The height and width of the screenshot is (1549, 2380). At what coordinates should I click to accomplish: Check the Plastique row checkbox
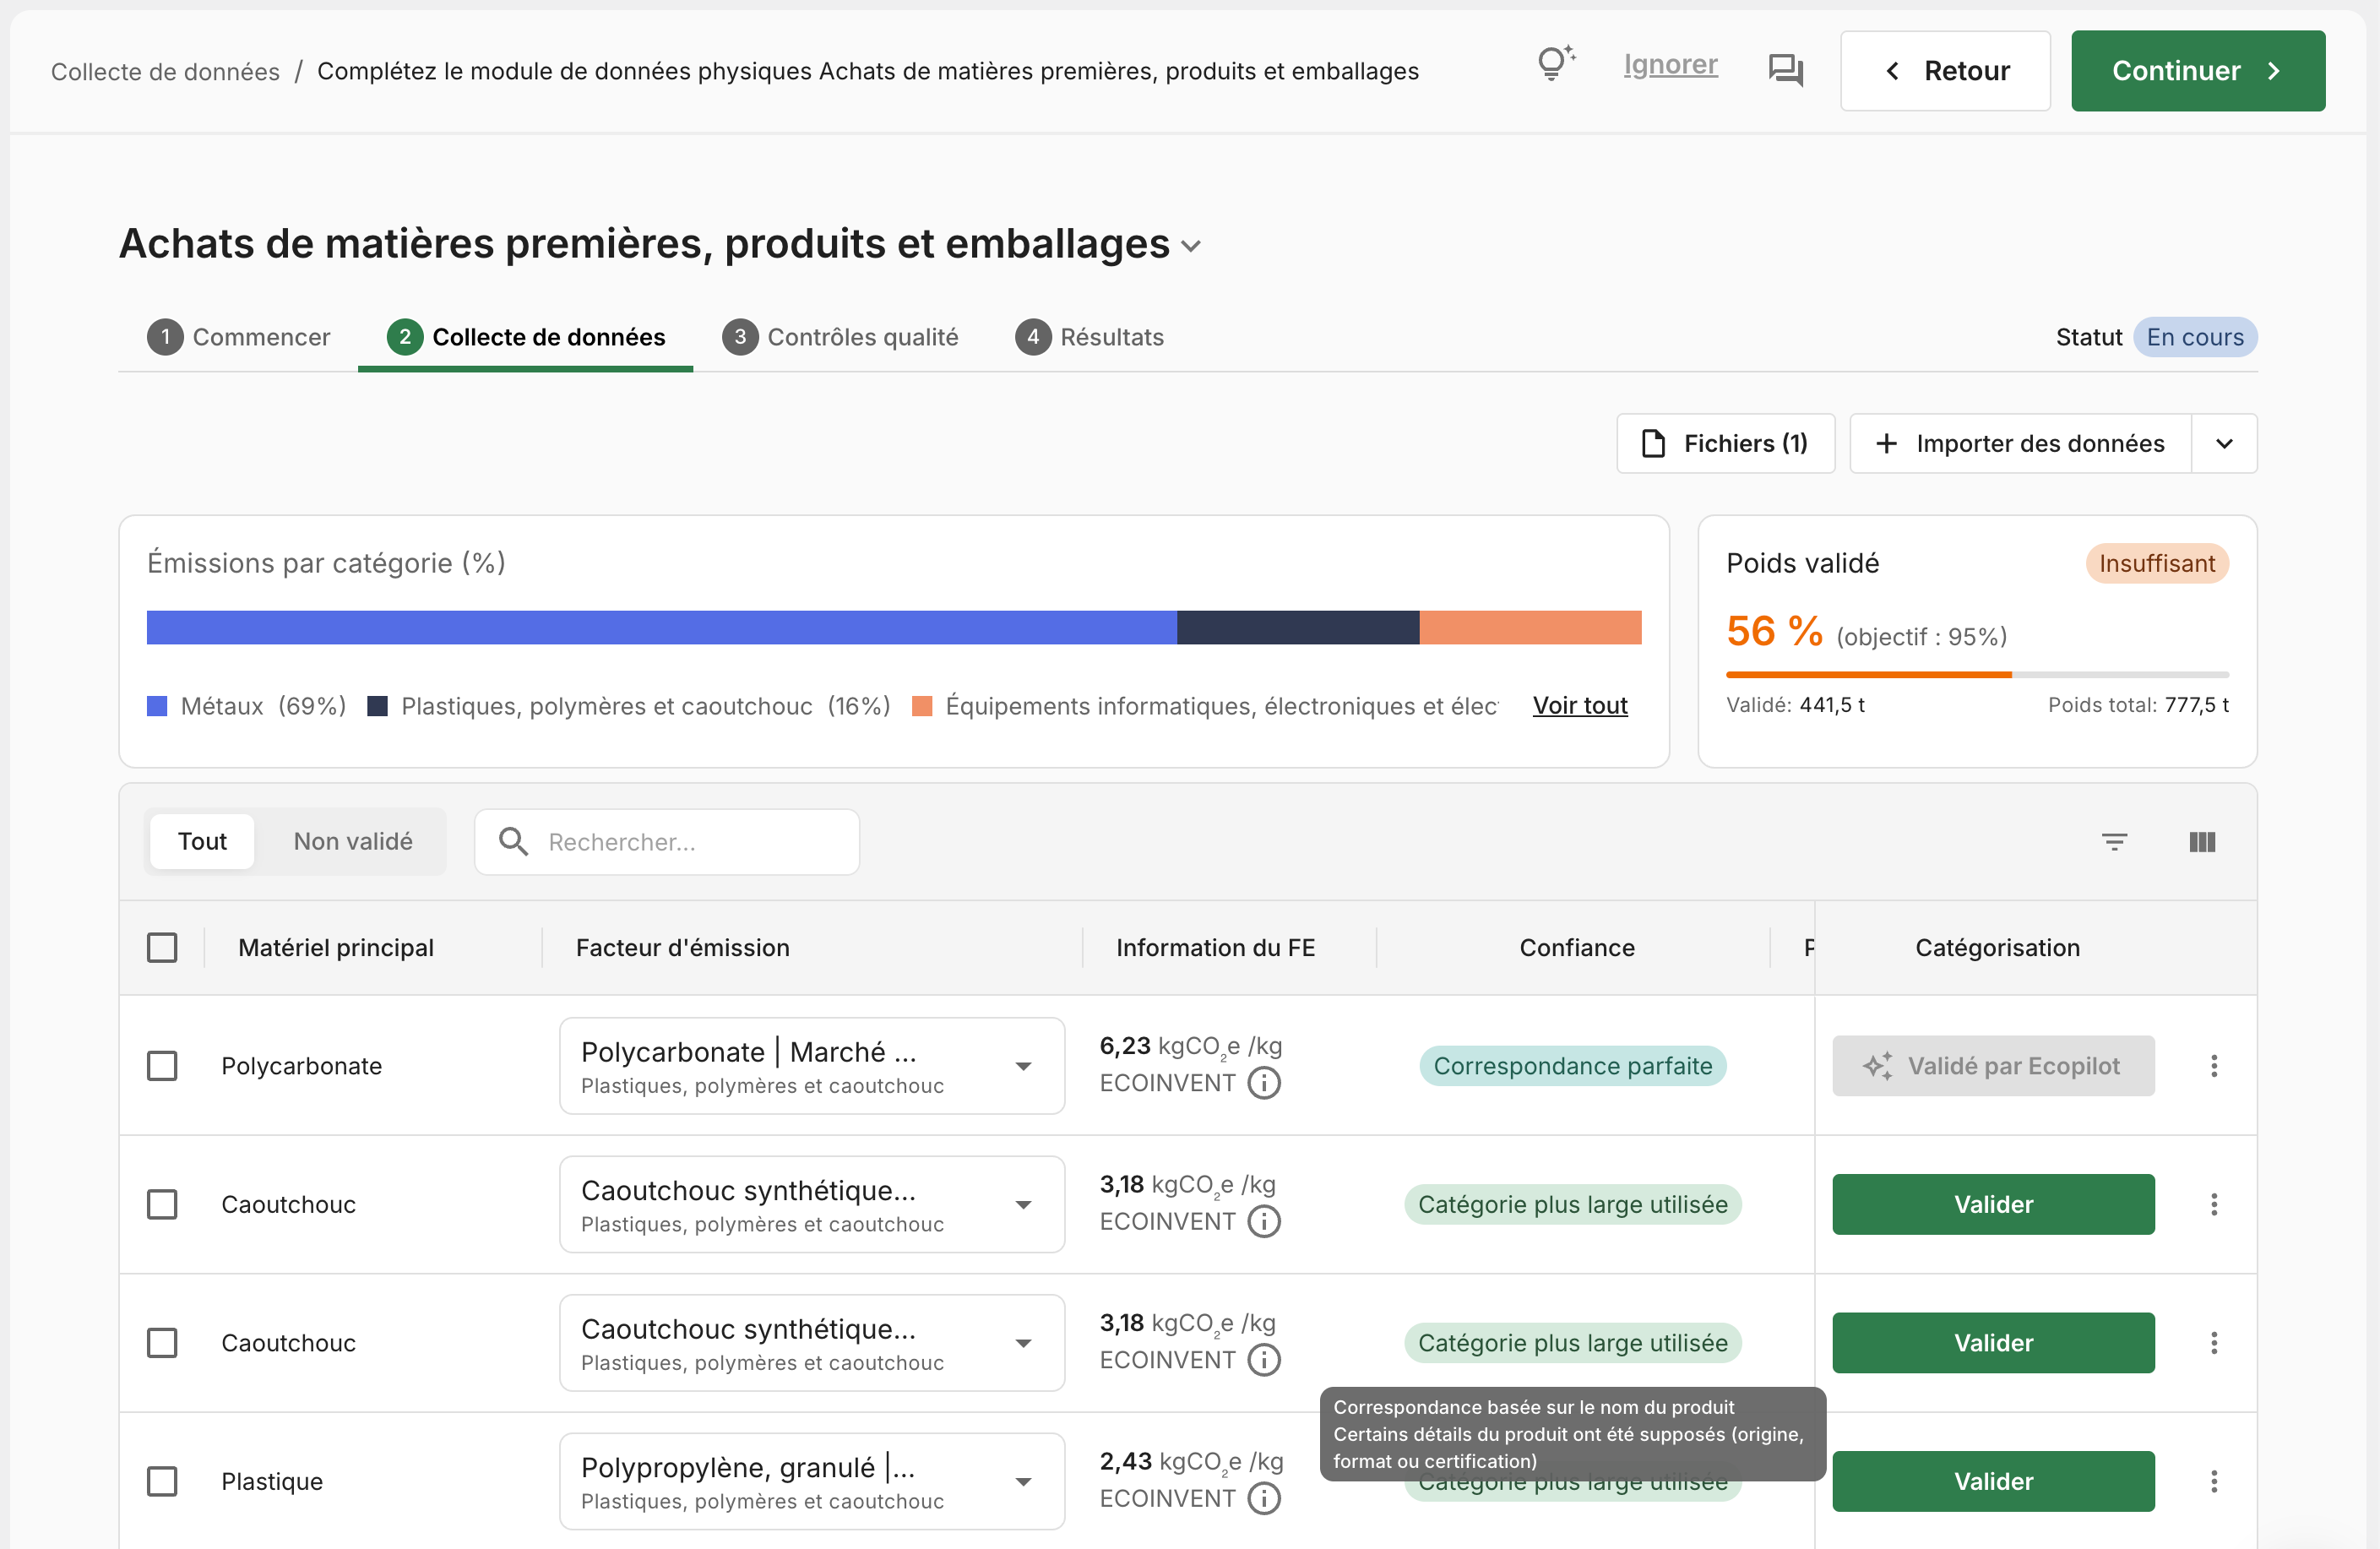click(x=162, y=1481)
